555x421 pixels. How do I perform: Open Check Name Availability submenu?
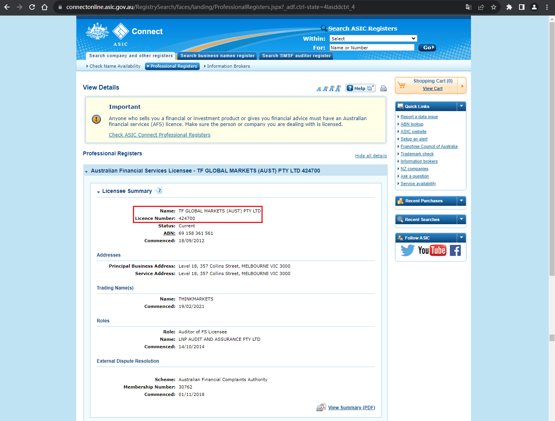pyautogui.click(x=113, y=66)
